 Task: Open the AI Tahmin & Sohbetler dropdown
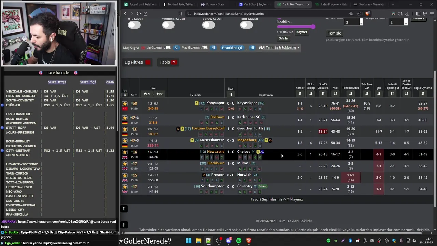(x=279, y=47)
